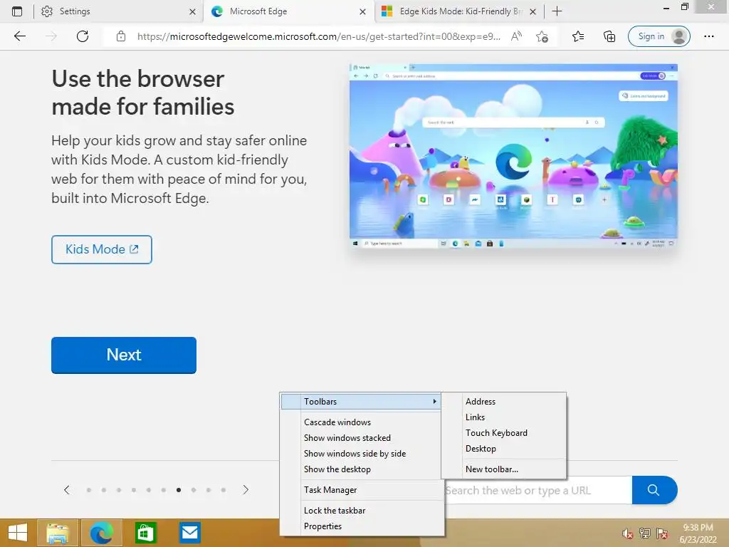The height and width of the screenshot is (547, 729).
Task: Open Windows Store from taskbar
Action: tap(145, 533)
